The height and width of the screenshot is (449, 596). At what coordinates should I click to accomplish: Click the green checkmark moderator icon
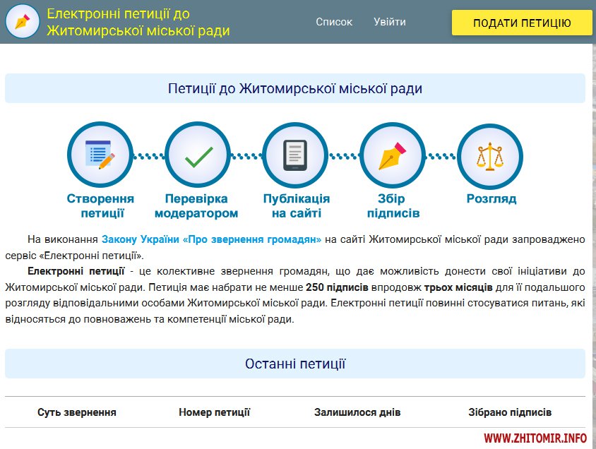198,155
